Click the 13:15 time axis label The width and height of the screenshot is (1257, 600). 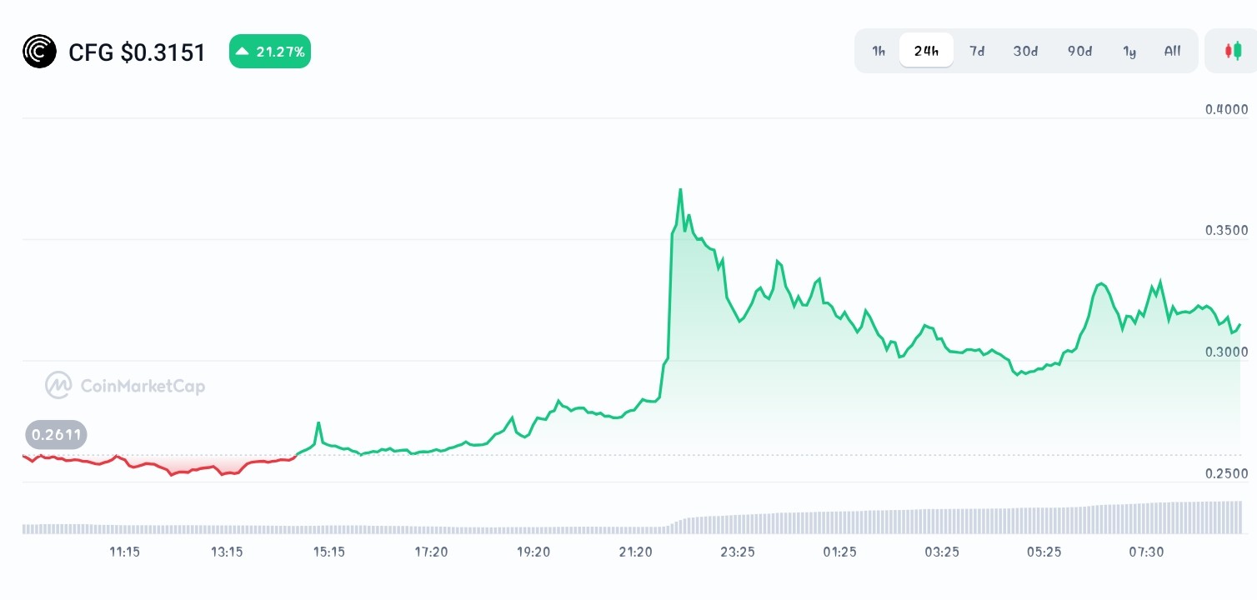227,552
